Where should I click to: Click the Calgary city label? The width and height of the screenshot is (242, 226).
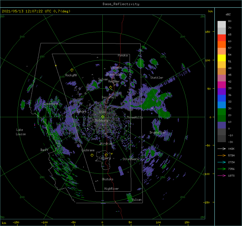point(105,158)
